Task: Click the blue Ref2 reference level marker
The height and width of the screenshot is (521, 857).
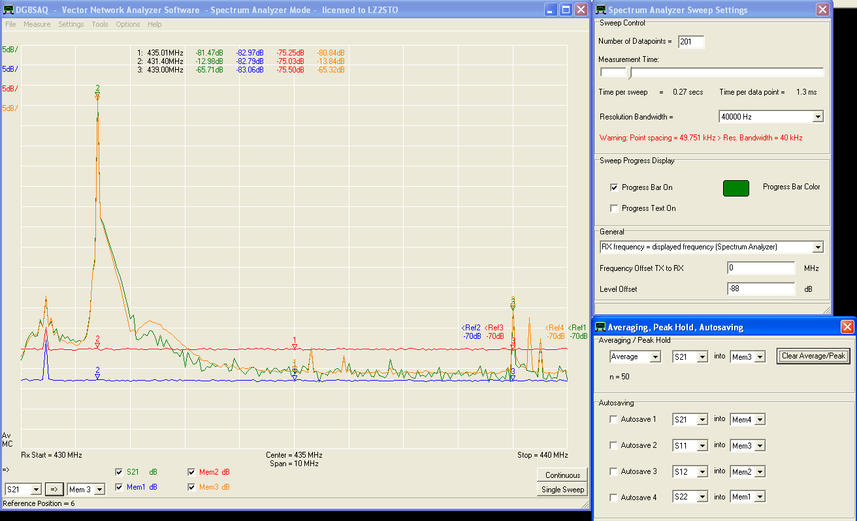Action: [471, 328]
